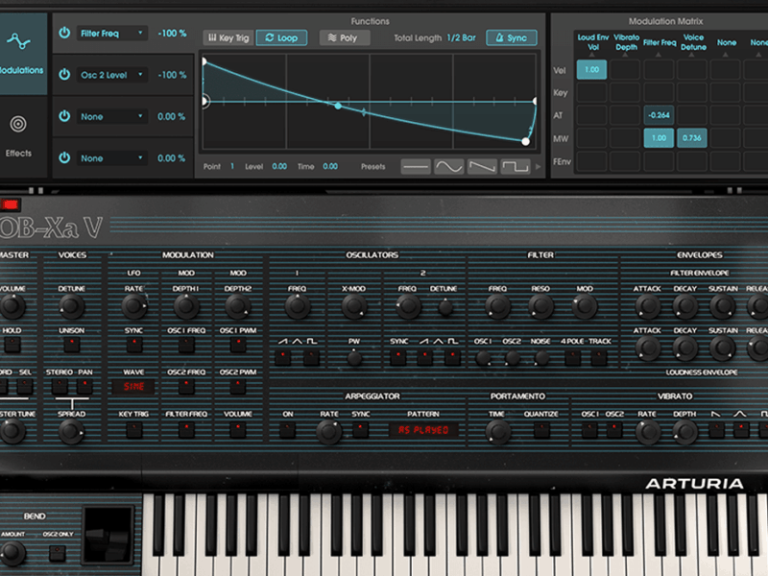Toggle power for the Filter Freq modulation slot
The width and height of the screenshot is (768, 576).
[x=64, y=33]
